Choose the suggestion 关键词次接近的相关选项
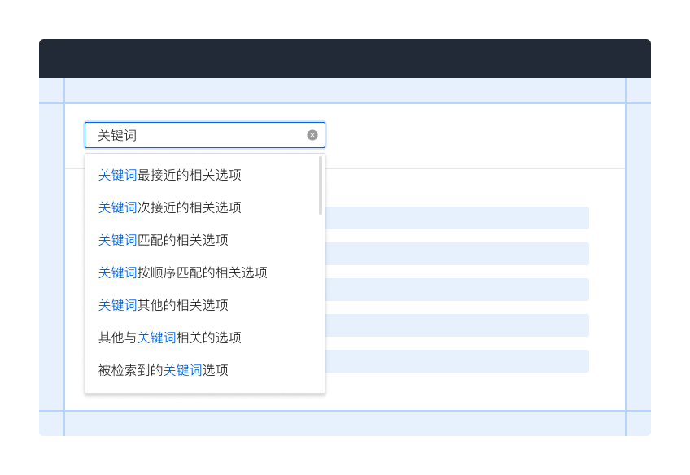The height and width of the screenshot is (475, 690). [170, 207]
